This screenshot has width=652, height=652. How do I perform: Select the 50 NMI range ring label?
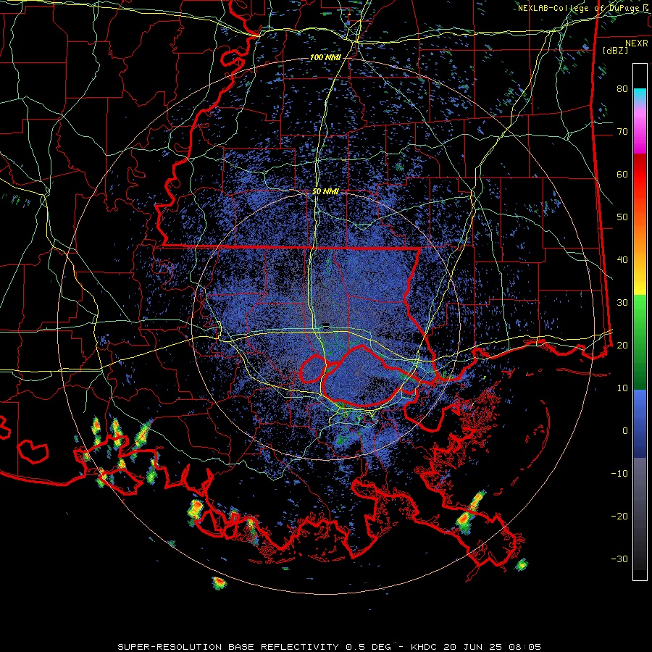point(325,192)
